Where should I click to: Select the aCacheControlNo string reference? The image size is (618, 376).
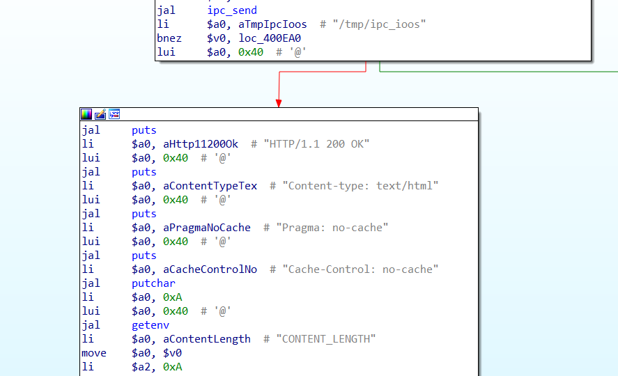(210, 269)
